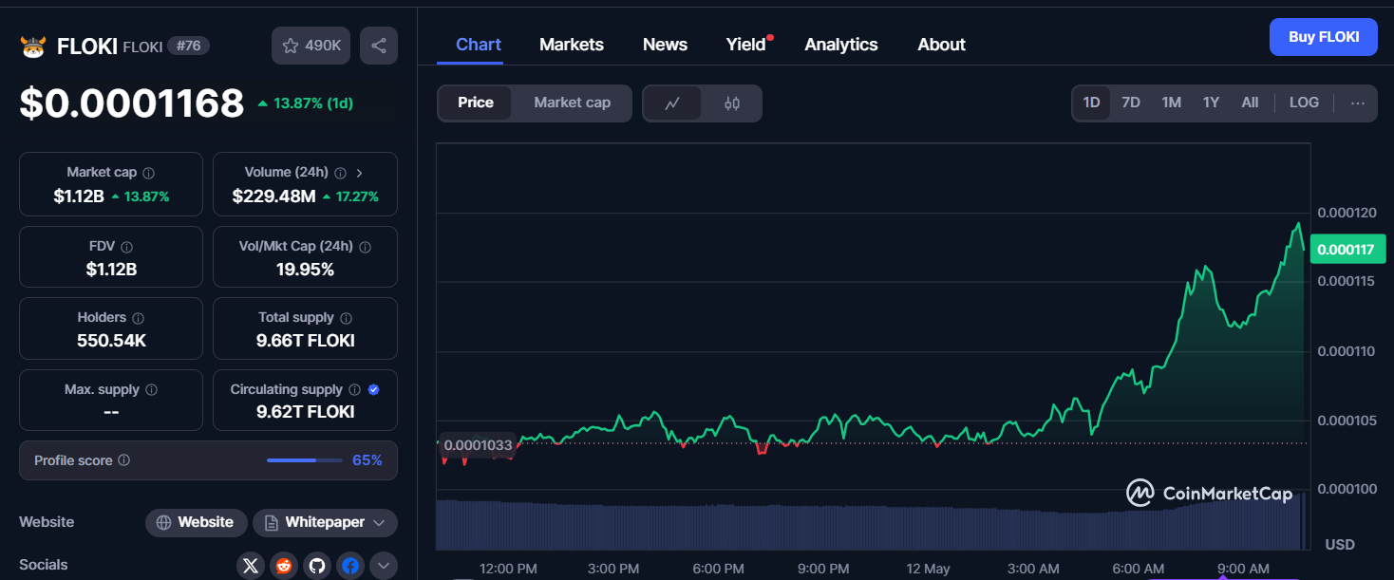This screenshot has height=580, width=1394.
Task: Open the X (Twitter) social link
Action: 251,566
